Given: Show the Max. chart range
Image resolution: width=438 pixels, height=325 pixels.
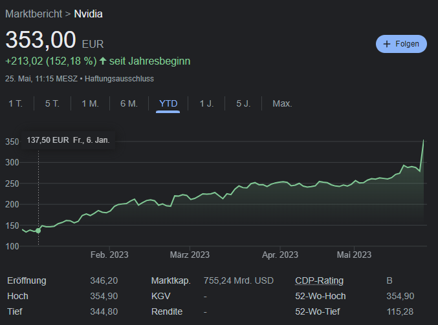Looking at the screenshot, I should pyautogui.click(x=282, y=103).
